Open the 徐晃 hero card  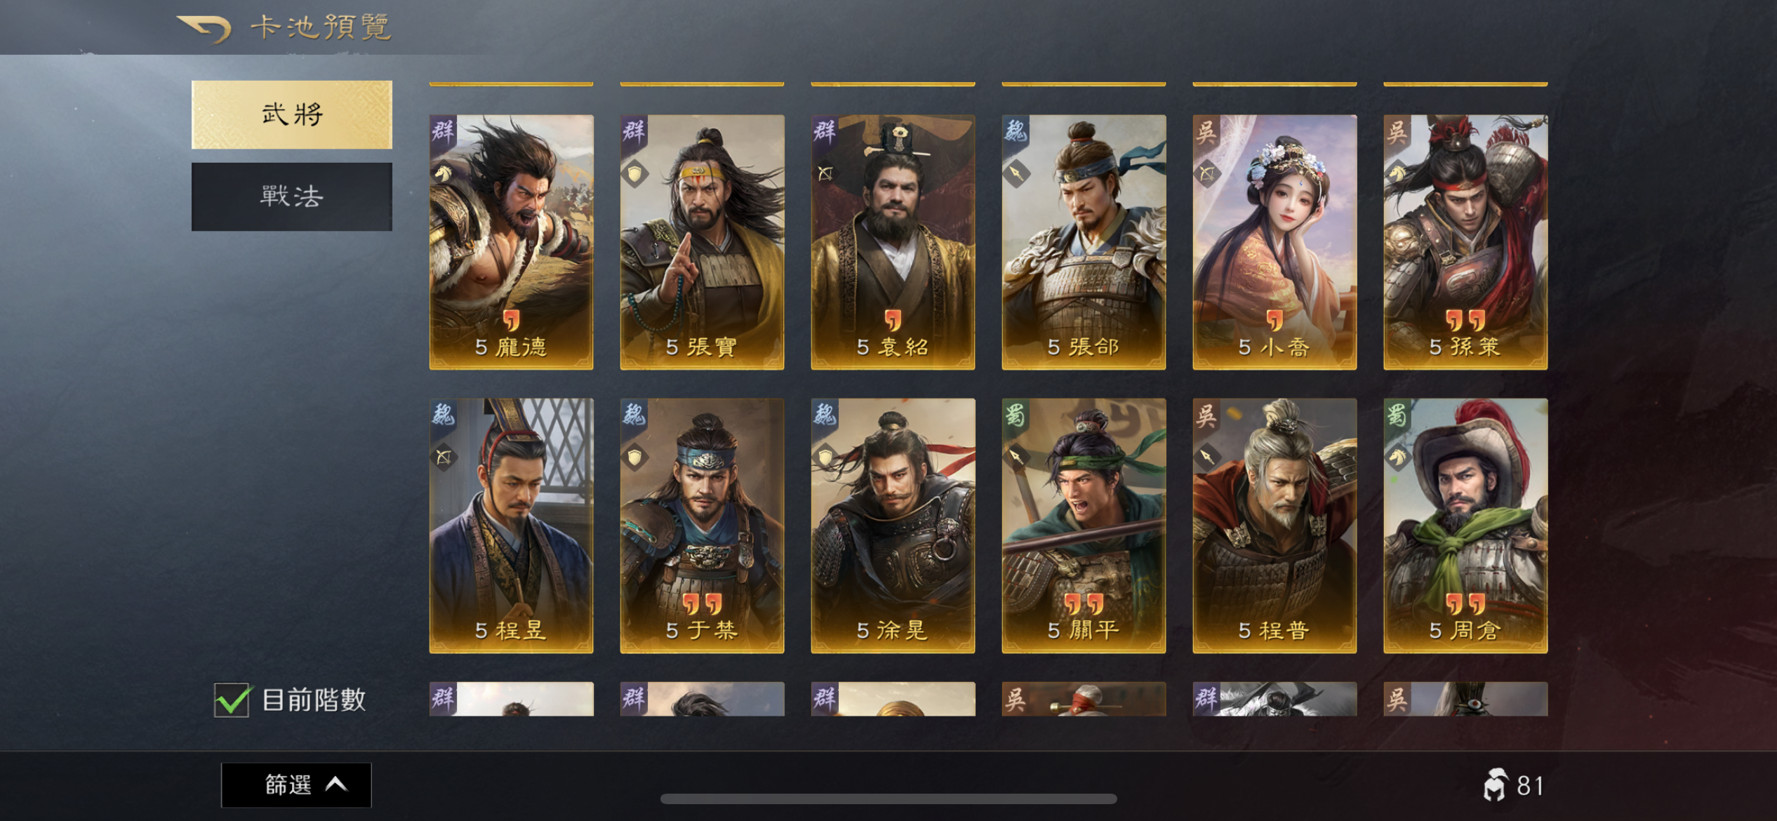tap(893, 526)
